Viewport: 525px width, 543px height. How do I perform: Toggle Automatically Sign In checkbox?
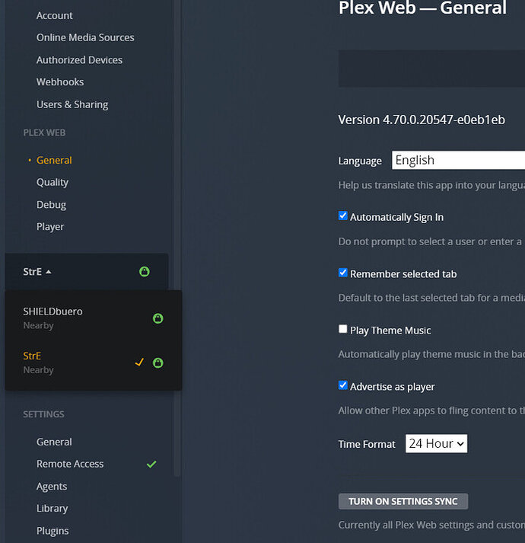[x=342, y=216]
